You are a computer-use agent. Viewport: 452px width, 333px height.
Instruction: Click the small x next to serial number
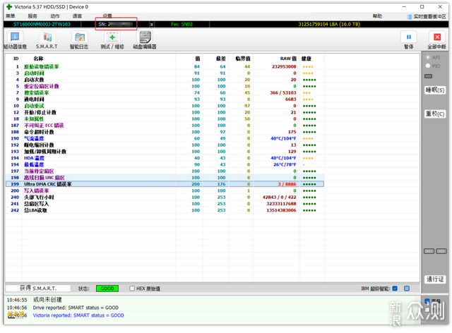coord(152,25)
